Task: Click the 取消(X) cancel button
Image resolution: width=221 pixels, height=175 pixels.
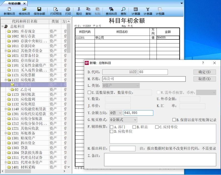Action: pos(204,79)
